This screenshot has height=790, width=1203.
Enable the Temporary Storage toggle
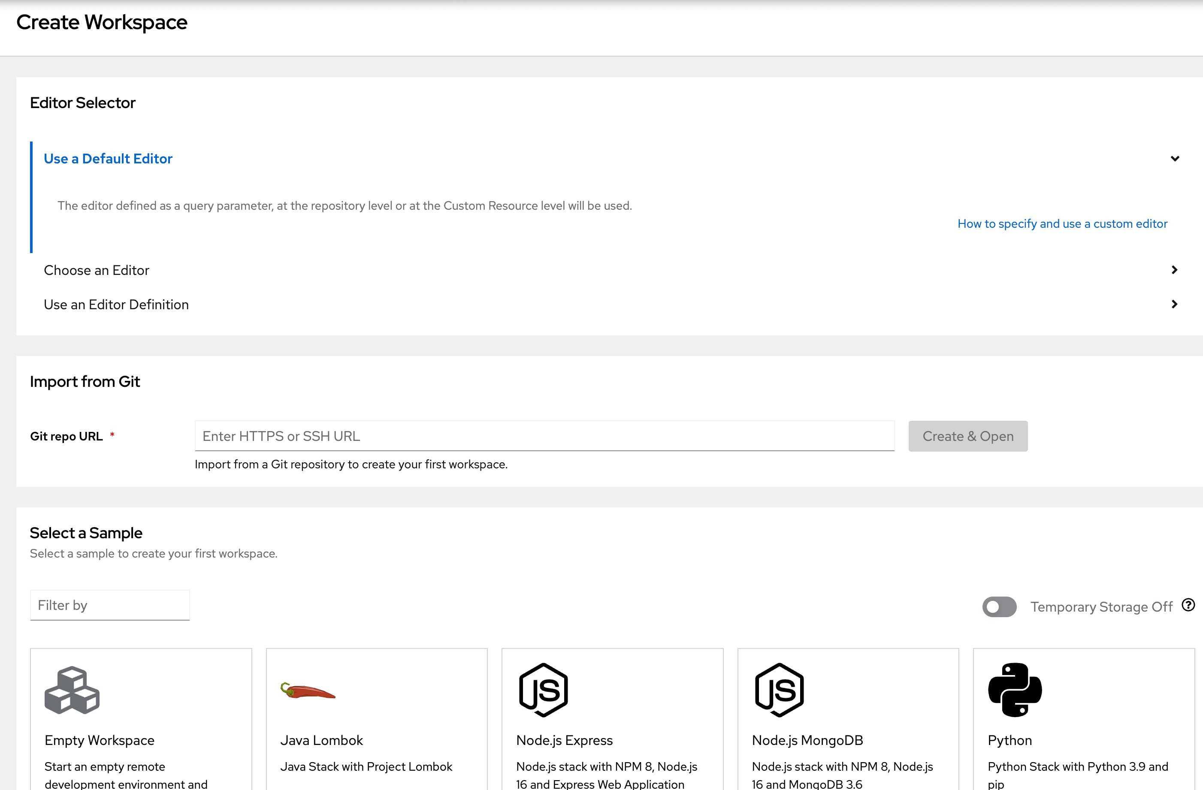click(x=999, y=606)
